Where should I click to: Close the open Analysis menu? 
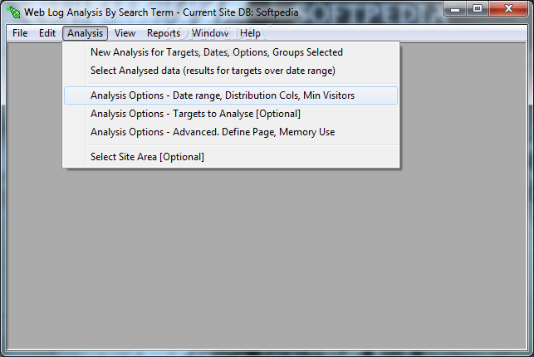click(x=86, y=33)
